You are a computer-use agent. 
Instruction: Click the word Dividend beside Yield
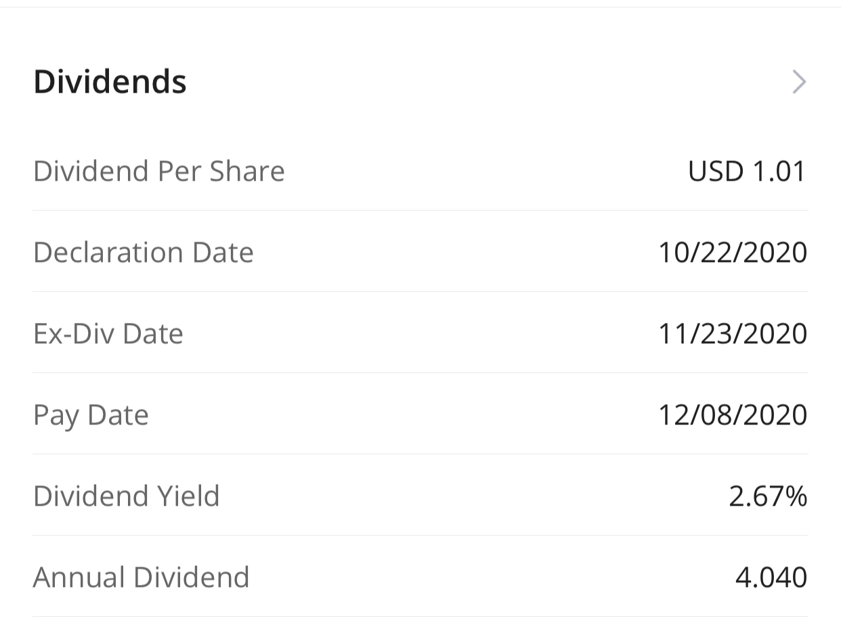coord(91,496)
